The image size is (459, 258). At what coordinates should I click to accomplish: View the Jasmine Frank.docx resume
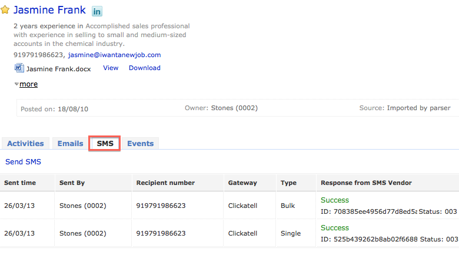click(111, 68)
